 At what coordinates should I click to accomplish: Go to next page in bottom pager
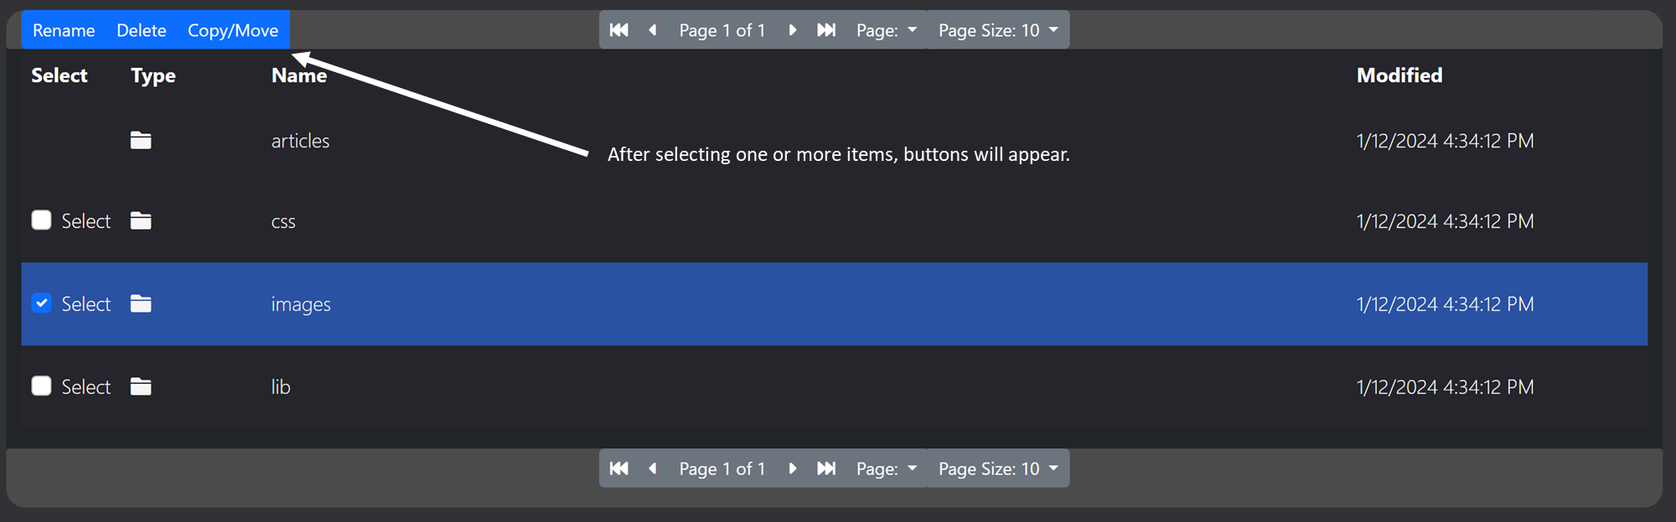point(792,468)
